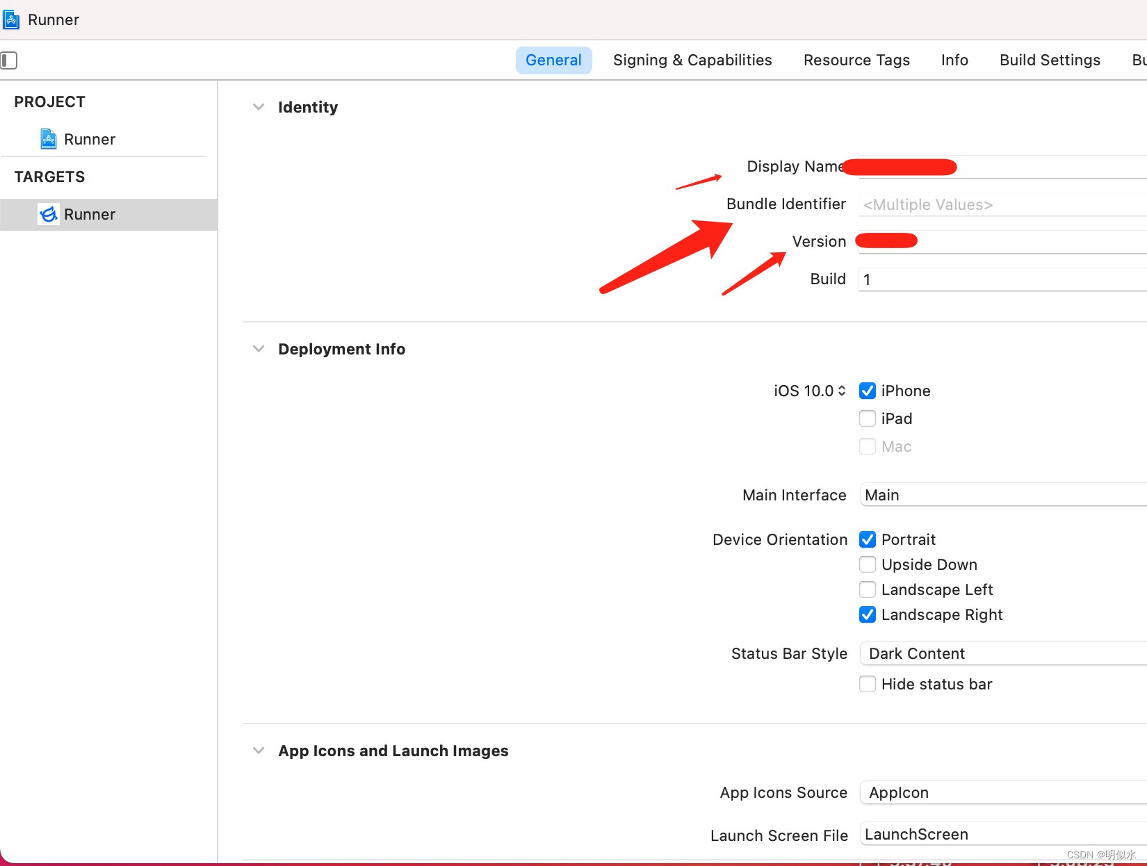Image resolution: width=1147 pixels, height=866 pixels.
Task: Open the Main Interface combo box
Action: [1003, 495]
